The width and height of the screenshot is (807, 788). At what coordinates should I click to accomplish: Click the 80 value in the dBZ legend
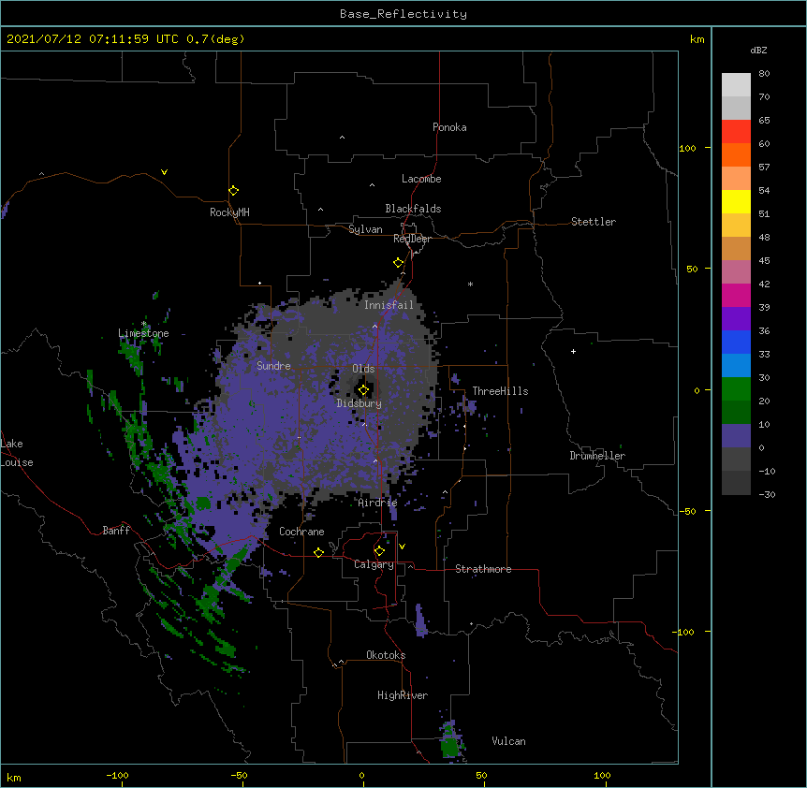tap(764, 74)
